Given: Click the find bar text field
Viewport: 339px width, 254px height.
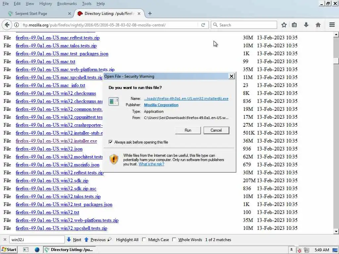Looking at the screenshot, I should [x=37, y=239].
